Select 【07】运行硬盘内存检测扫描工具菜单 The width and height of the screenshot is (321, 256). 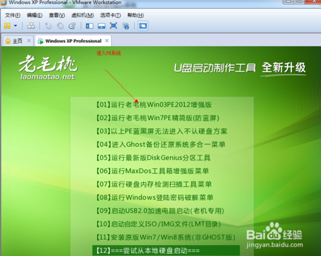coord(154,184)
